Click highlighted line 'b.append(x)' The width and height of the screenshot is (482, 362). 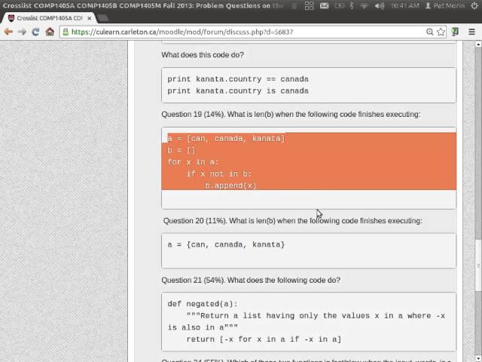(x=230, y=186)
